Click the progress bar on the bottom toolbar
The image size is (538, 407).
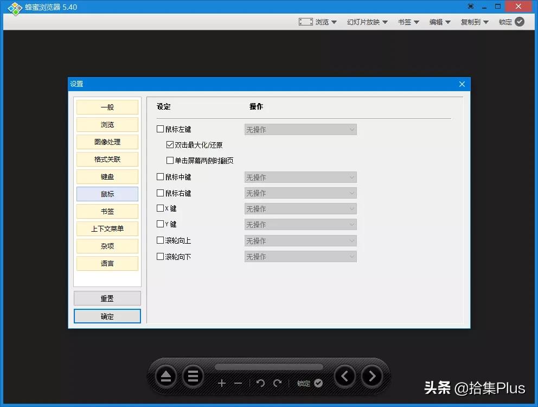click(x=268, y=367)
